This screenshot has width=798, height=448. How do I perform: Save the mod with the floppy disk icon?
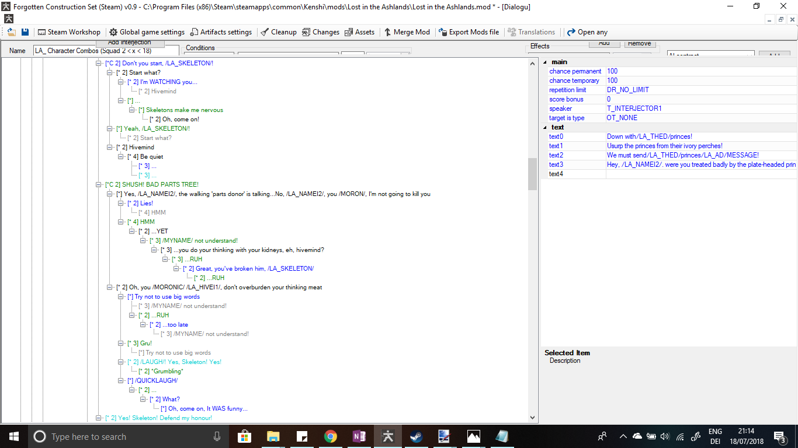(25, 32)
